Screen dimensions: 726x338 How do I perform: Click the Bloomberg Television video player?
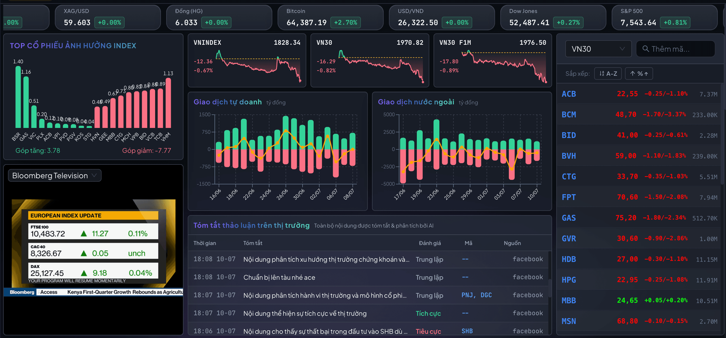pyautogui.click(x=93, y=248)
